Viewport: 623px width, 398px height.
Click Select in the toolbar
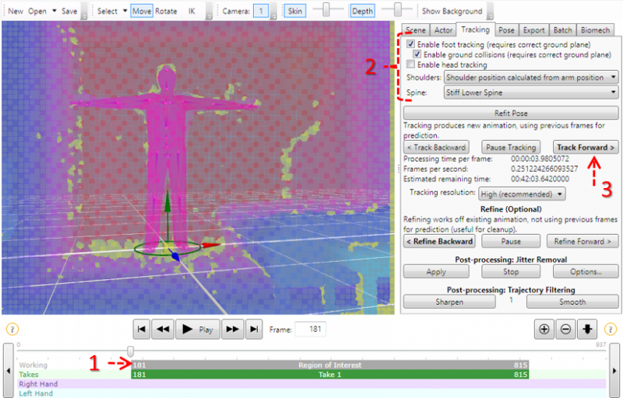(x=107, y=11)
